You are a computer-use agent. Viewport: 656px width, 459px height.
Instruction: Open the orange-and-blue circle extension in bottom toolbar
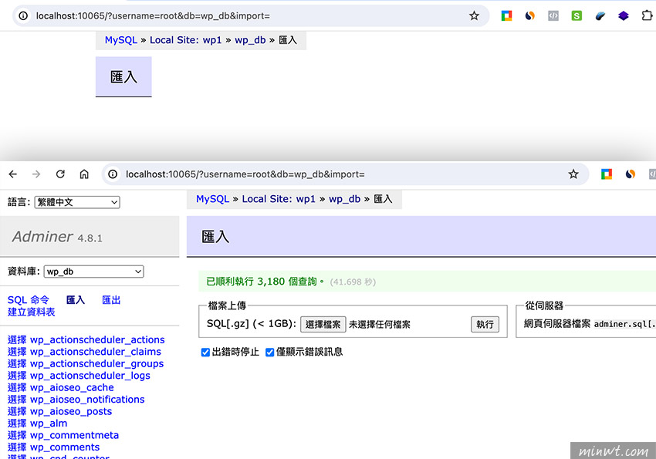631,174
